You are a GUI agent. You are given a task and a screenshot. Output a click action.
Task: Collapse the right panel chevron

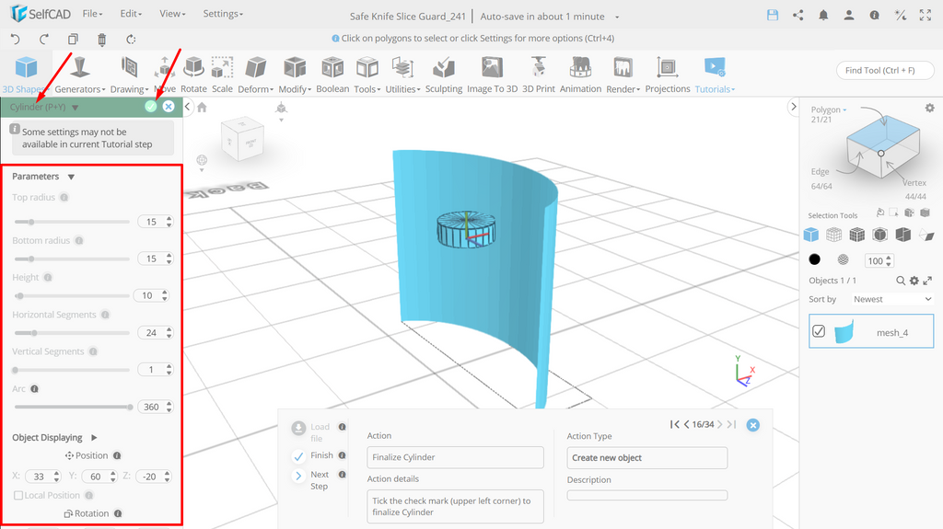point(793,107)
